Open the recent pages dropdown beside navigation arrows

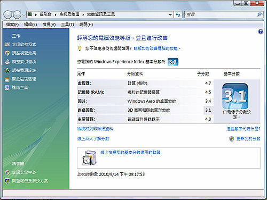point(23,15)
